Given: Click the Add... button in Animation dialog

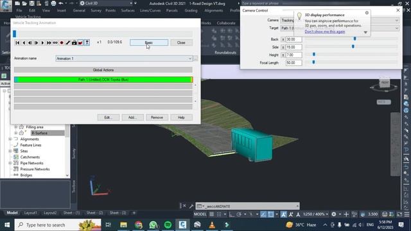Looking at the screenshot, I should [133, 117].
